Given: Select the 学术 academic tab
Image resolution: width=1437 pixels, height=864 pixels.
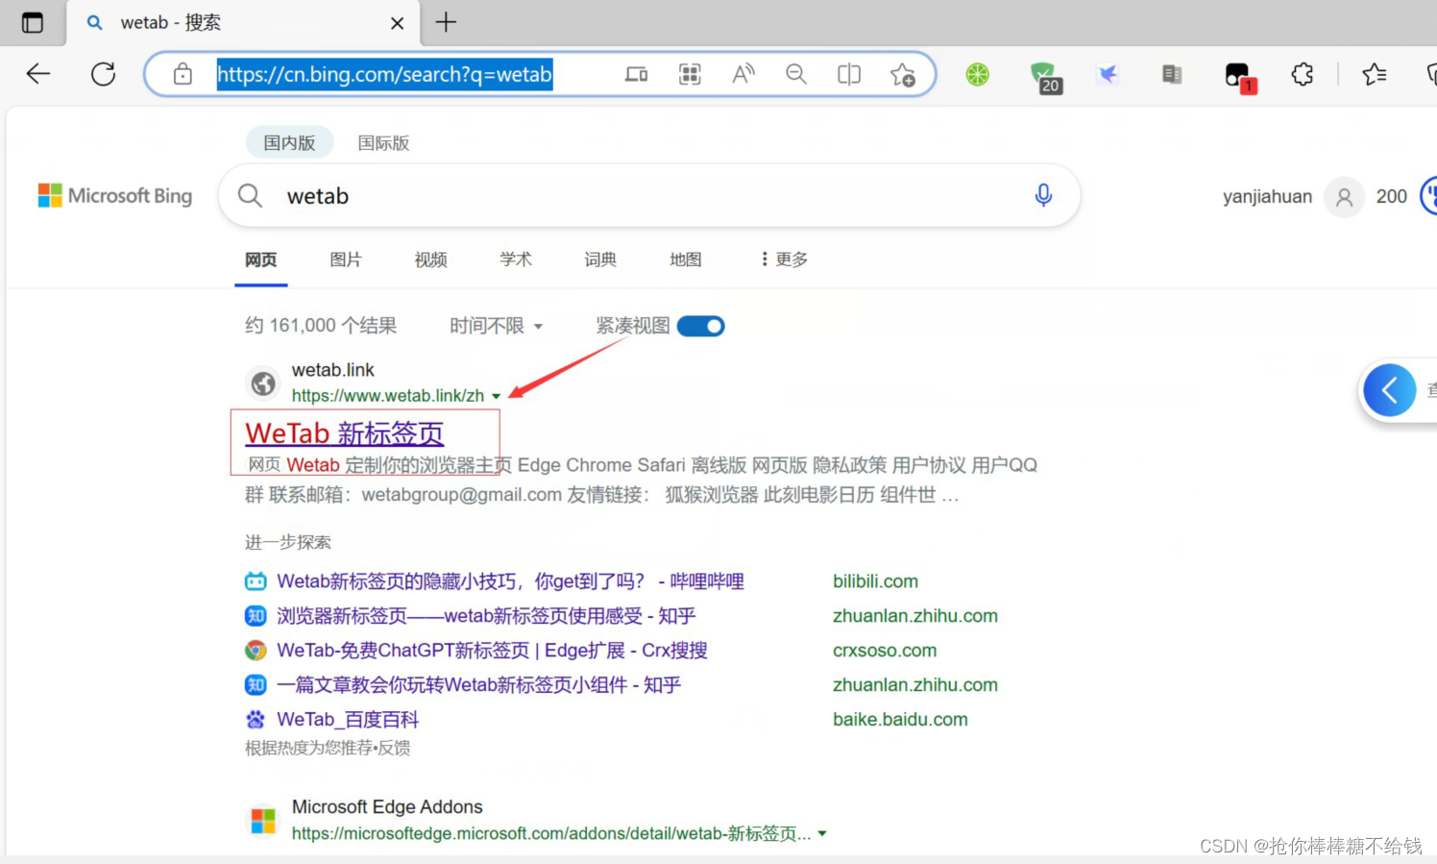Looking at the screenshot, I should pyautogui.click(x=516, y=259).
